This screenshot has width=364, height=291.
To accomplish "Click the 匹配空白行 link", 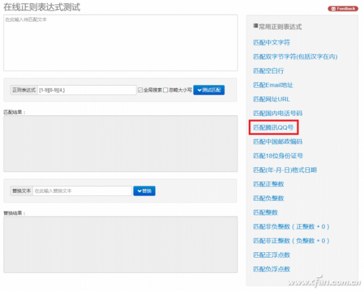I will coord(268,71).
